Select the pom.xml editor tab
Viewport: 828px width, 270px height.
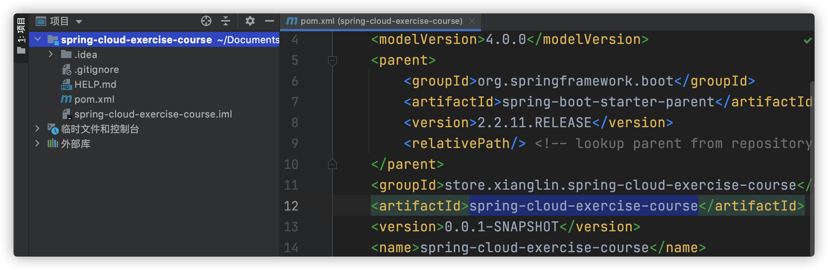pyautogui.click(x=381, y=21)
